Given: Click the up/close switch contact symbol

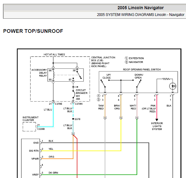Looking at the screenshot, I should [x=103, y=83].
